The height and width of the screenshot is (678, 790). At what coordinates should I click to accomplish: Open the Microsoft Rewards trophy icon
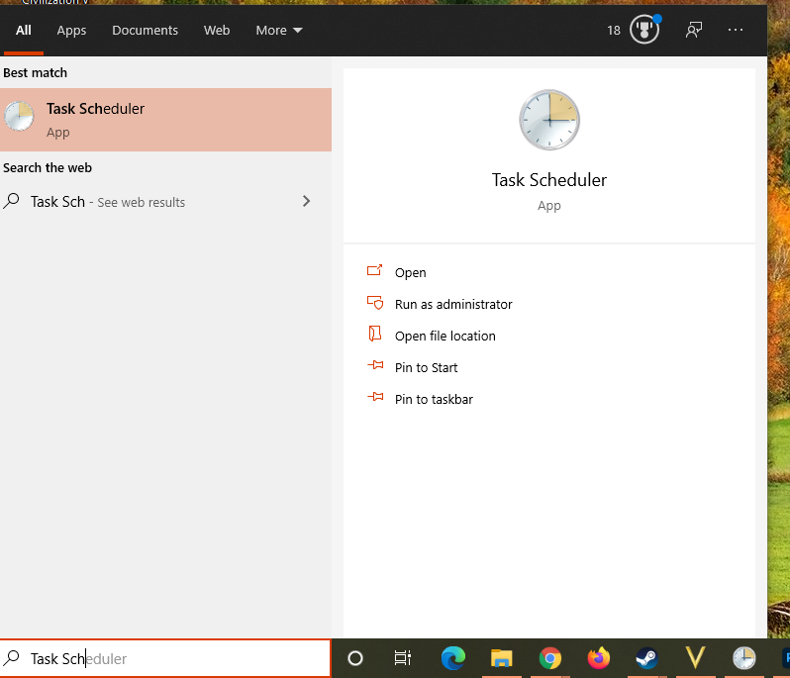point(644,30)
